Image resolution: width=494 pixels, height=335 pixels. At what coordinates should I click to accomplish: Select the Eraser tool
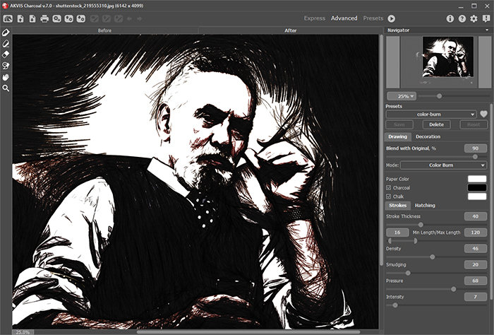6,53
